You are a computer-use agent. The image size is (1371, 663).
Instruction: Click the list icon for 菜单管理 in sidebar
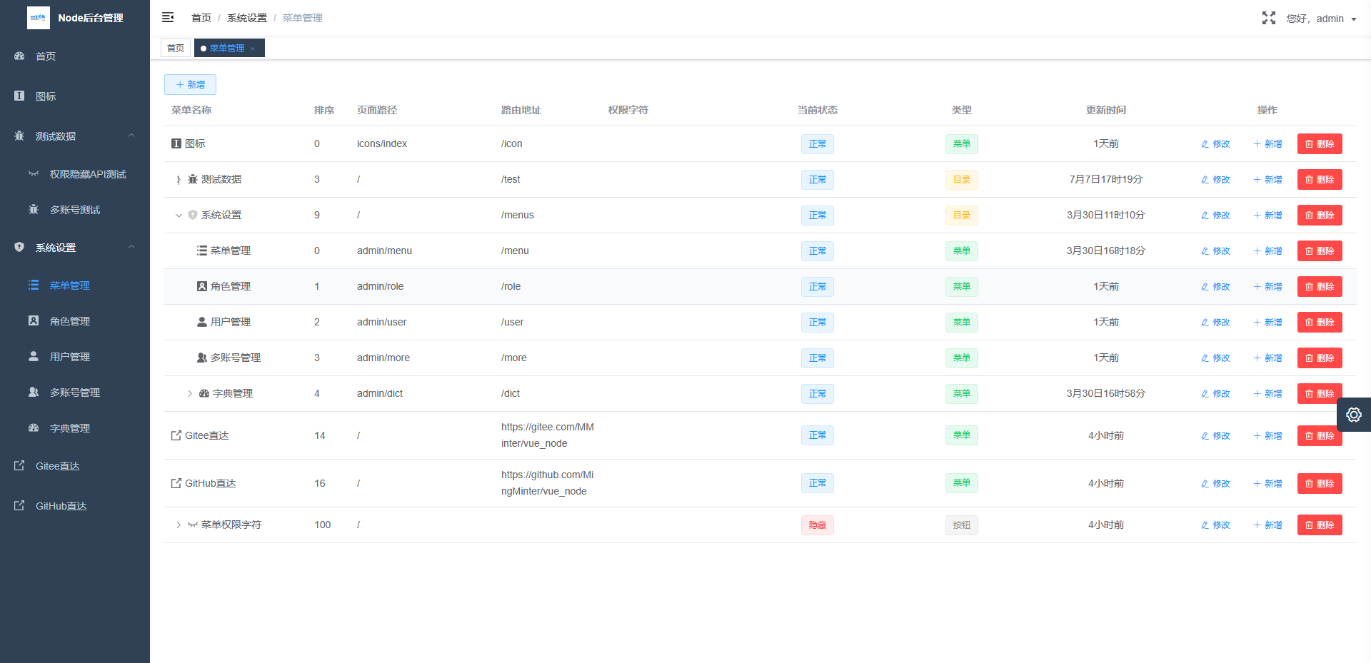point(34,285)
